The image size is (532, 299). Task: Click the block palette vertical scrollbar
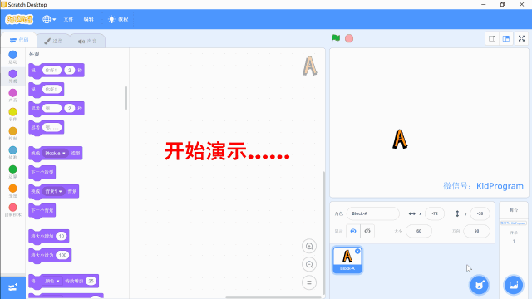(x=126, y=98)
